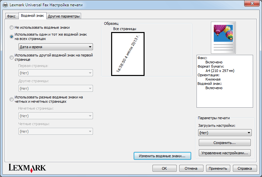Image resolution: width=262 pixels, height=177 pixels.
Task: Click the Применить button
Action: (x=218, y=168)
